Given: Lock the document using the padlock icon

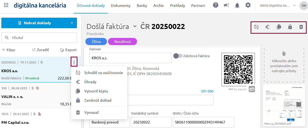Looking at the screenshot, I should (290, 27).
